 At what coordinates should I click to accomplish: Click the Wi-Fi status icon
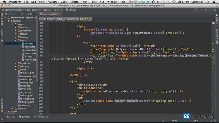(174, 2)
